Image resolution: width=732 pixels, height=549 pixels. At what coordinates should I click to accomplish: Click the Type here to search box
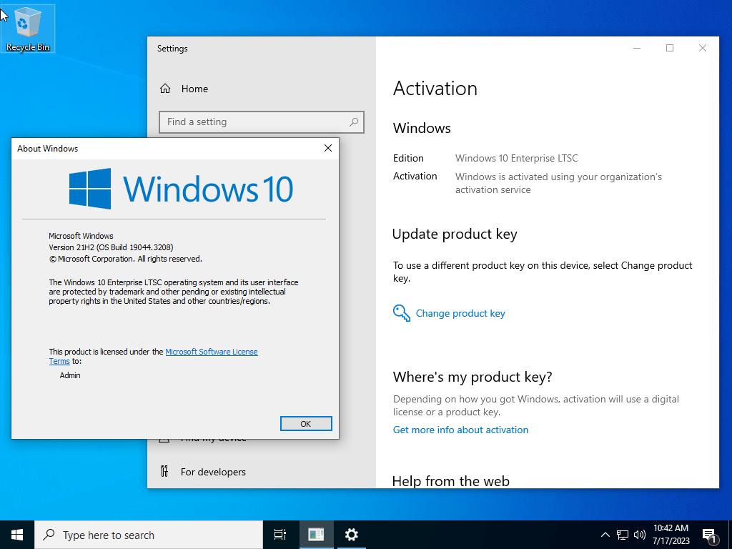click(x=149, y=535)
